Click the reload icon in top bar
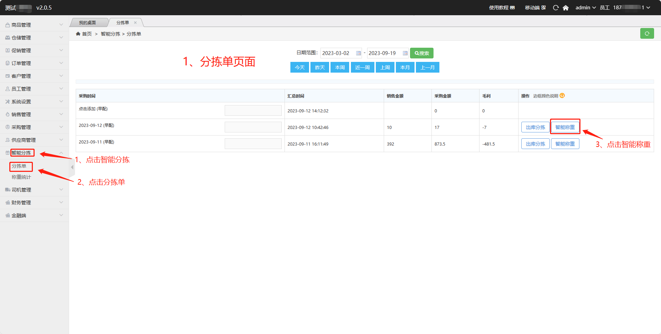 pos(556,8)
